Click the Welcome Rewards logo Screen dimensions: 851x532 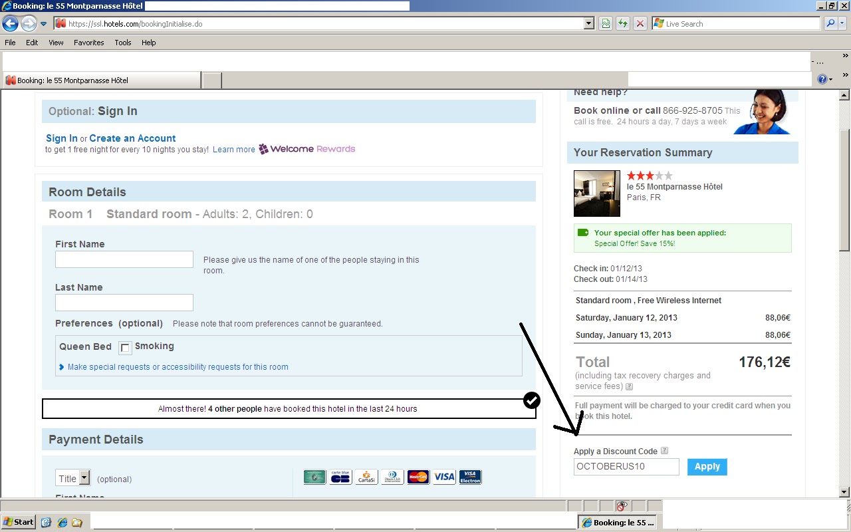click(306, 149)
